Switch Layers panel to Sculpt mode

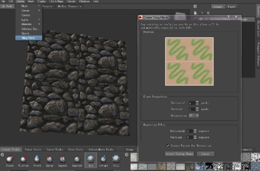point(218,7)
